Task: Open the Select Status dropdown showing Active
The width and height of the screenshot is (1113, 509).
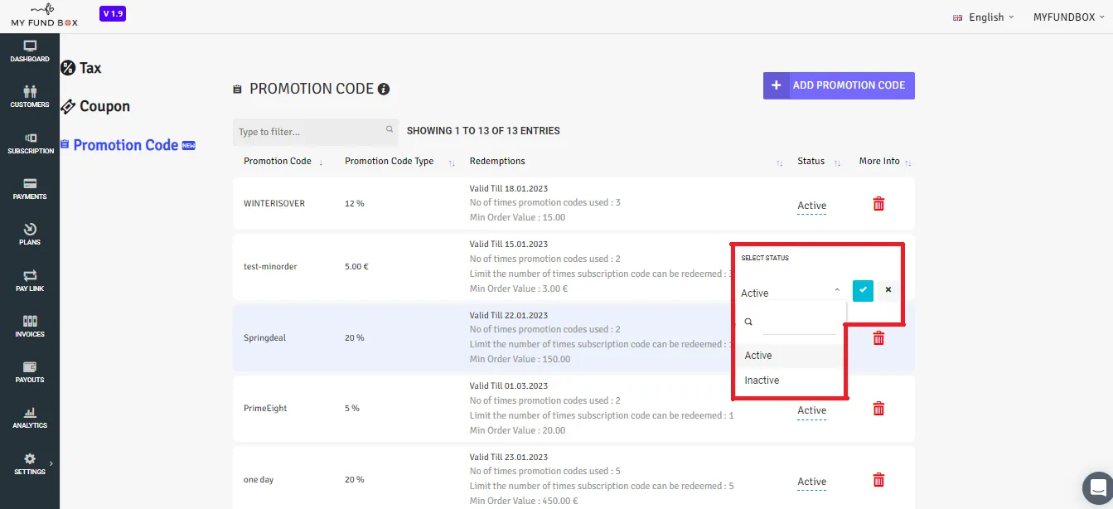Action: [x=791, y=293]
